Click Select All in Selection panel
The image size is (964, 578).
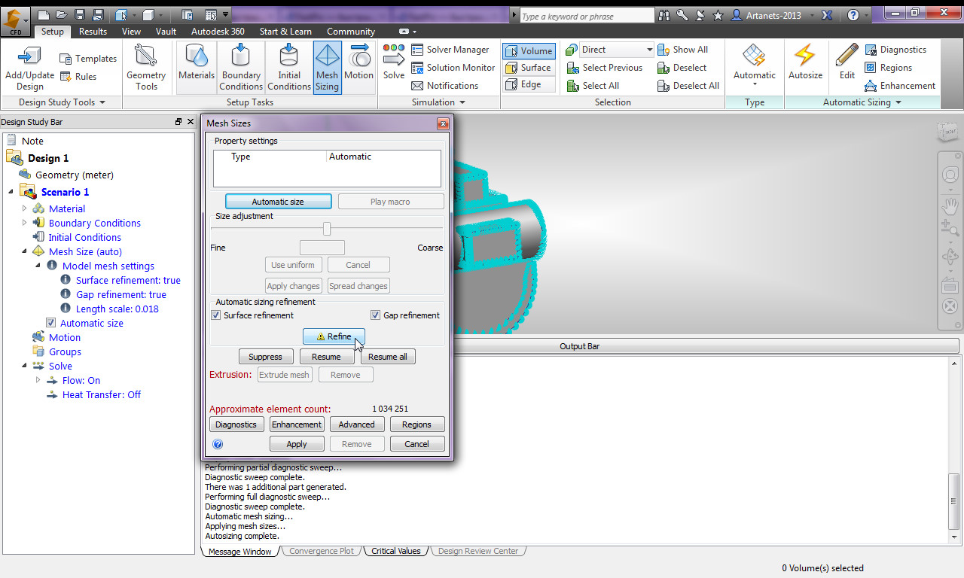(x=593, y=86)
